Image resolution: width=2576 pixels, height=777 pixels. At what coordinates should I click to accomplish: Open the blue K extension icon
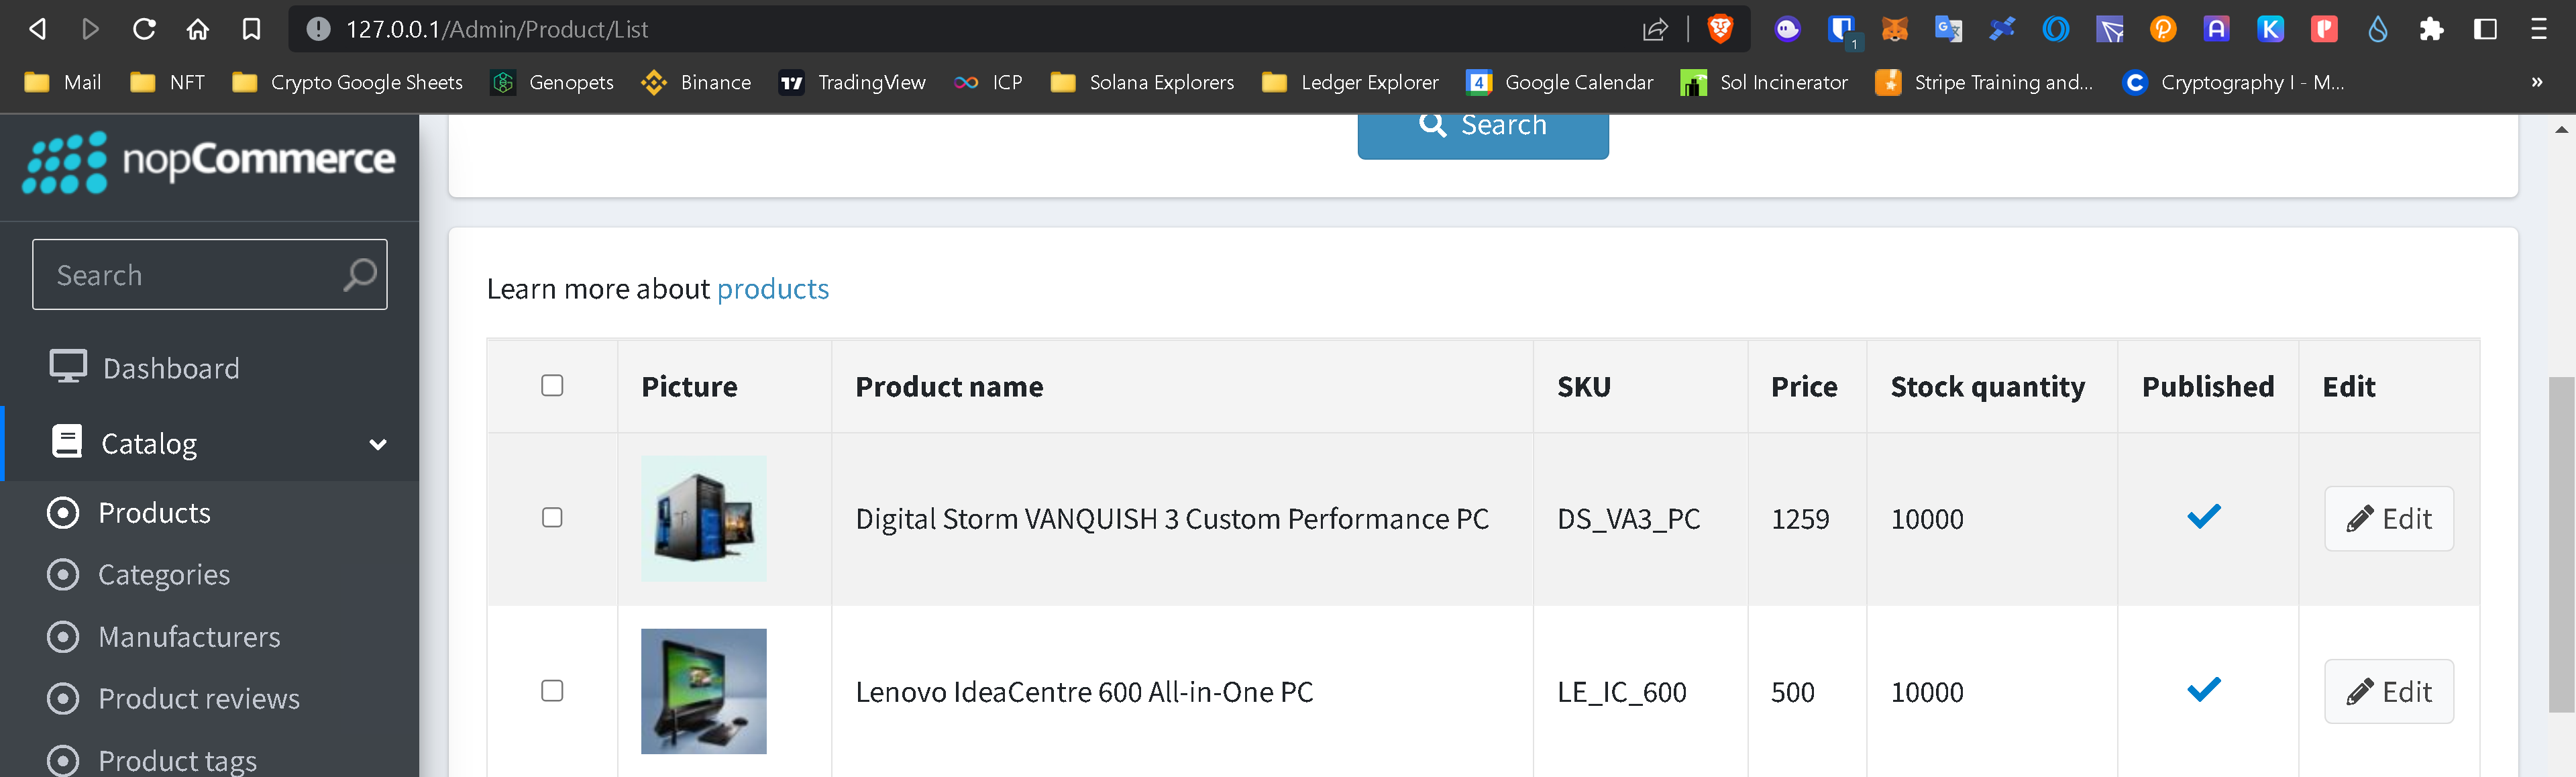[2271, 29]
